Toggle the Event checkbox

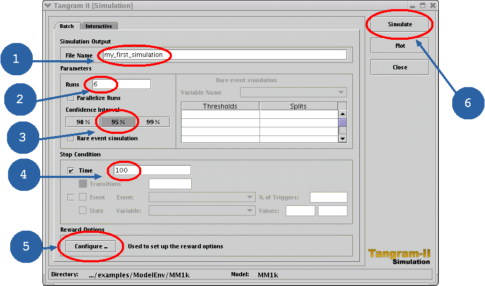83,197
